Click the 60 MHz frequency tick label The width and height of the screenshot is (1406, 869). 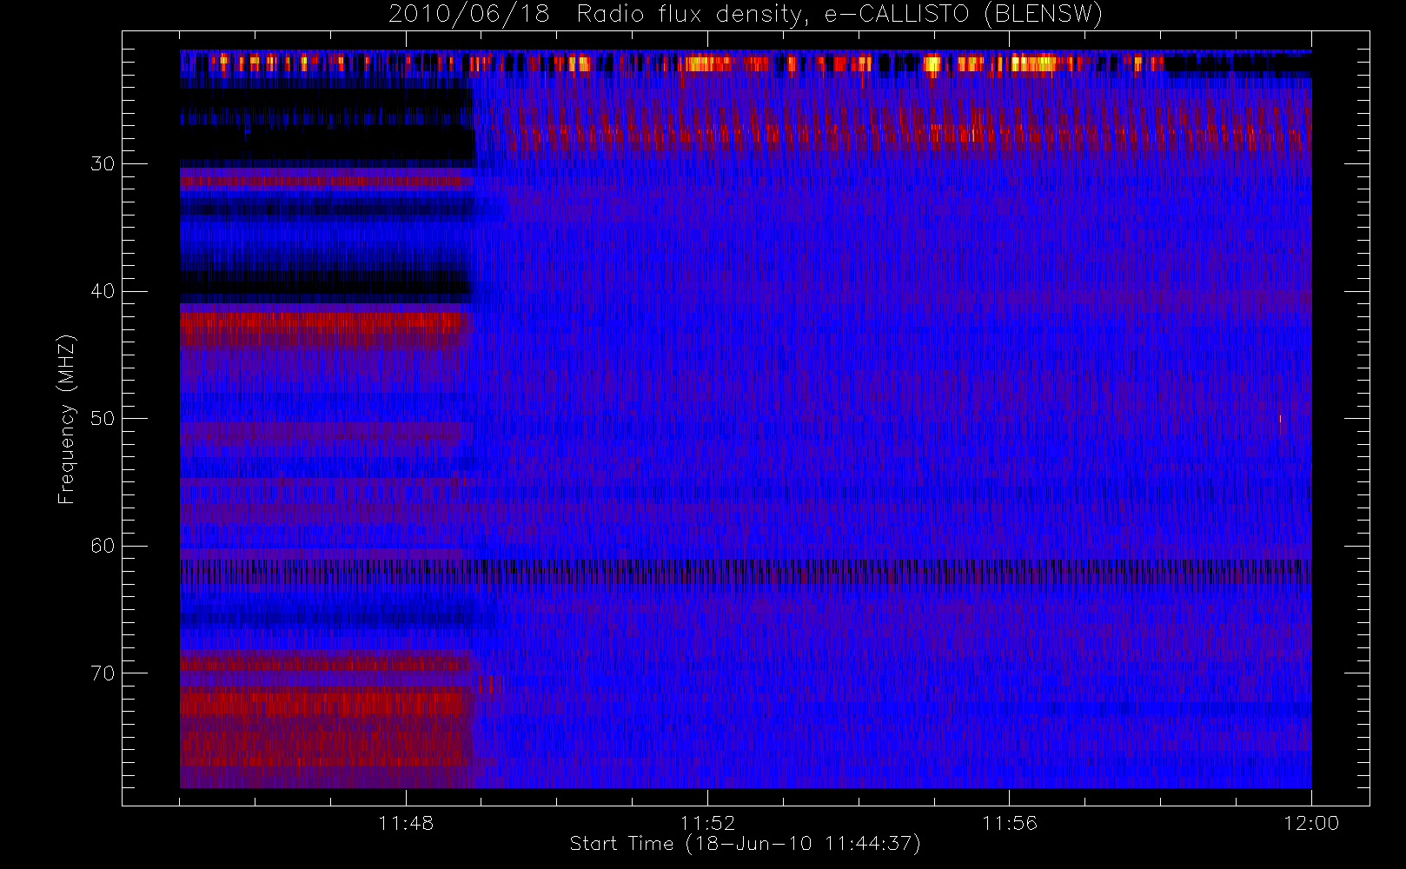click(103, 546)
